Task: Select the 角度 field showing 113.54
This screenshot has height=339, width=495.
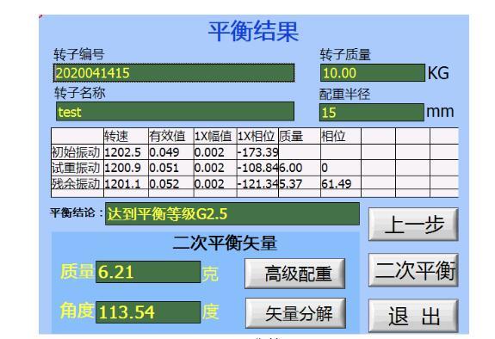Action: click(148, 312)
